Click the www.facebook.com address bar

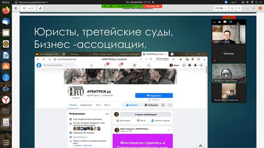coord(66,59)
